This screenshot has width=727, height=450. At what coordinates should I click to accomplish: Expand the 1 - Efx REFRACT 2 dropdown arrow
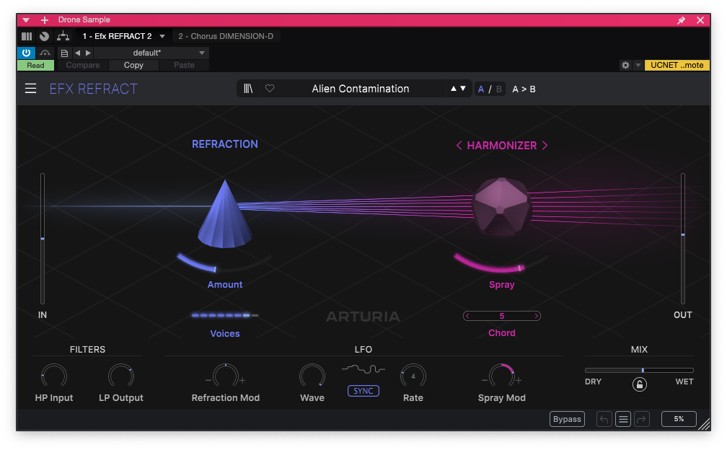tap(162, 36)
